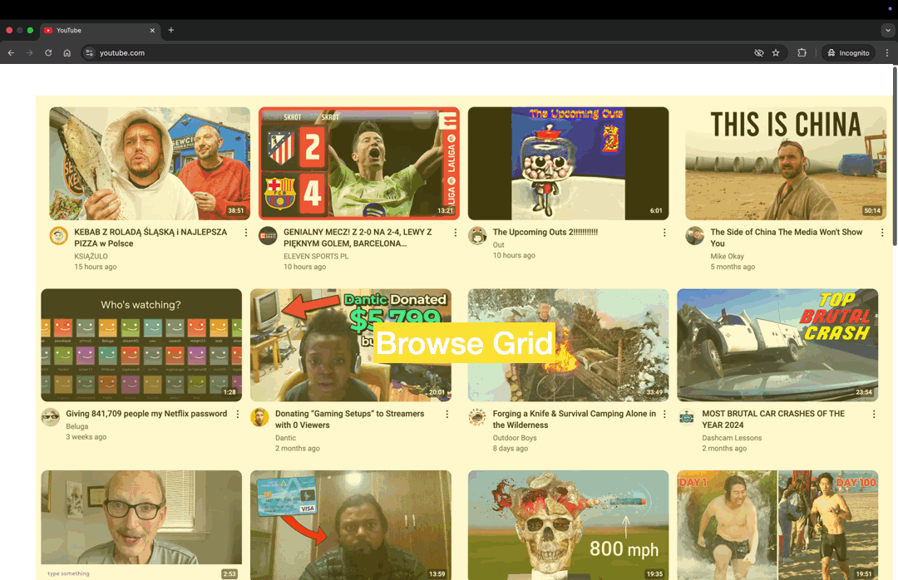Screen dimensions: 898x580
Task: Close the YouTube tab
Action: pyautogui.click(x=152, y=31)
